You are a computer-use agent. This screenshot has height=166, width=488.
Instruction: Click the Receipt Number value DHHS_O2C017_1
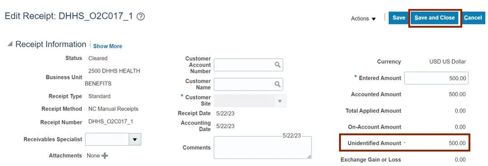coord(111,122)
